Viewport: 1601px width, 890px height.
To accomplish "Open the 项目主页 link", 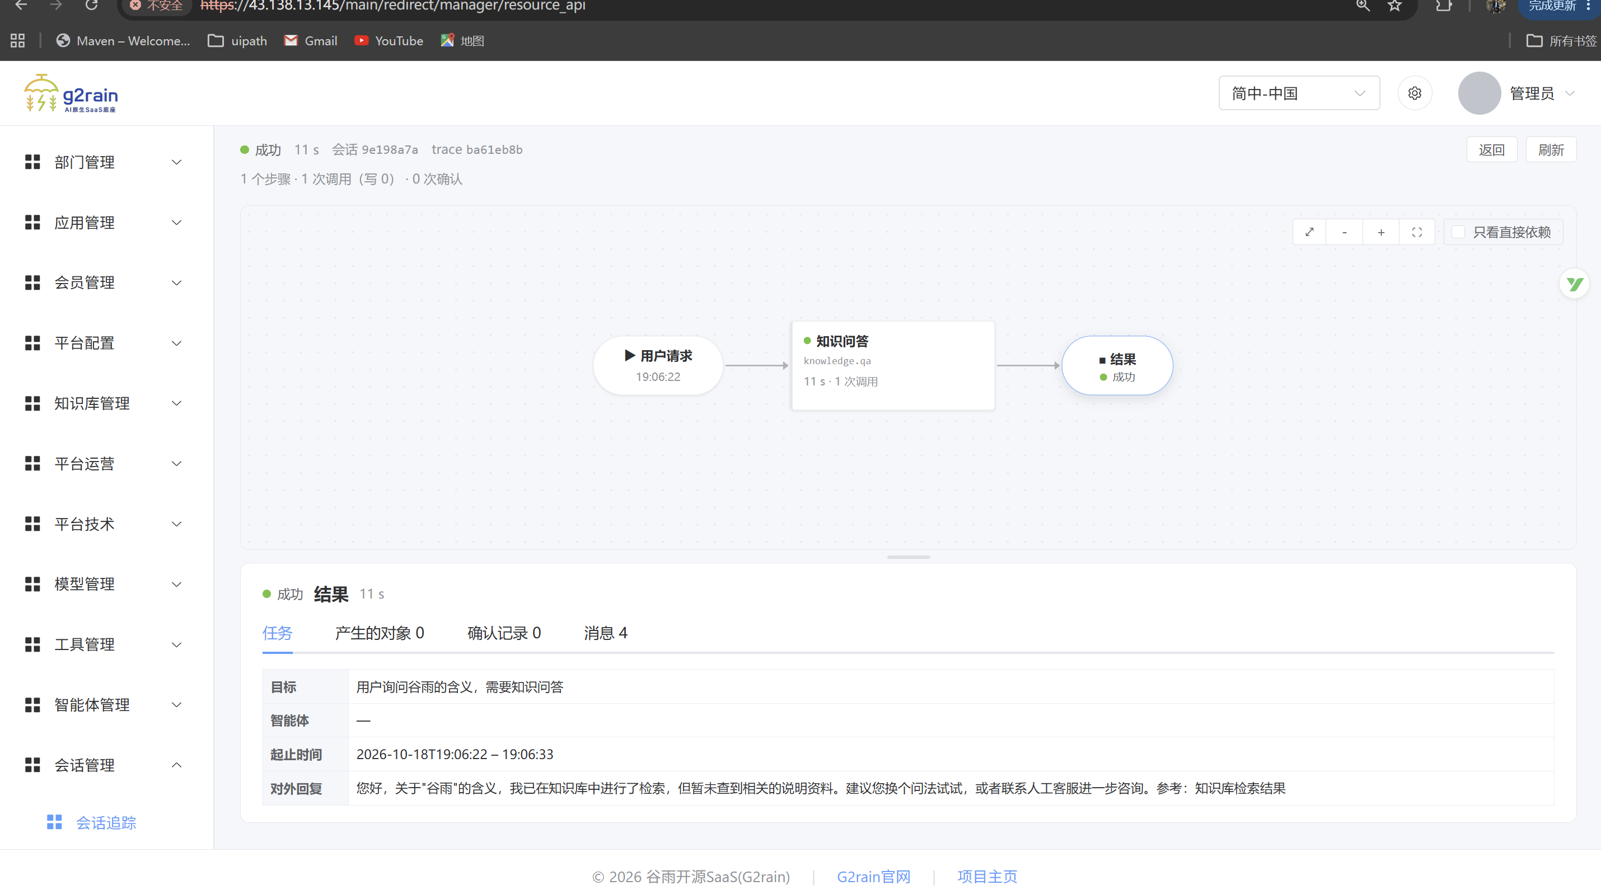I will point(987,877).
